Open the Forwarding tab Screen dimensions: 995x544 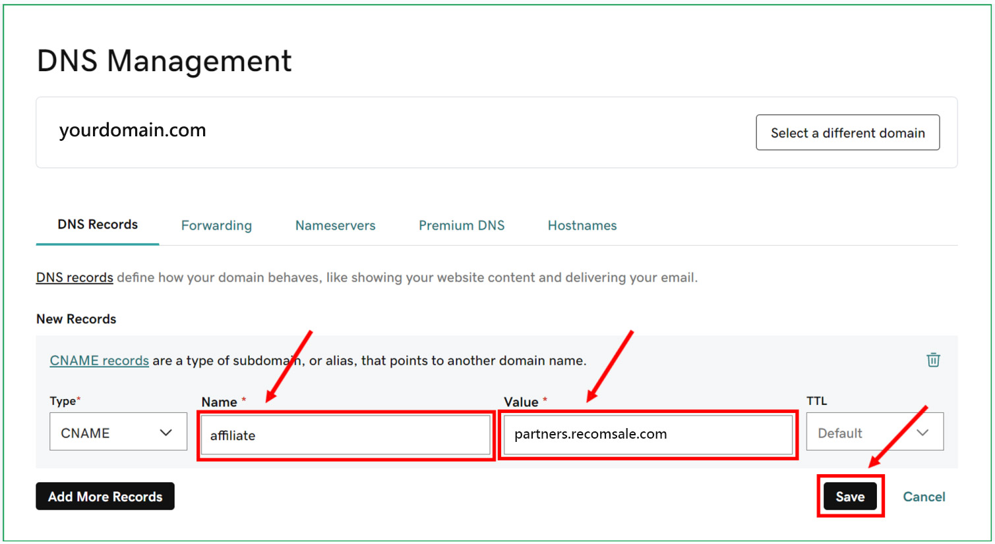coord(216,225)
